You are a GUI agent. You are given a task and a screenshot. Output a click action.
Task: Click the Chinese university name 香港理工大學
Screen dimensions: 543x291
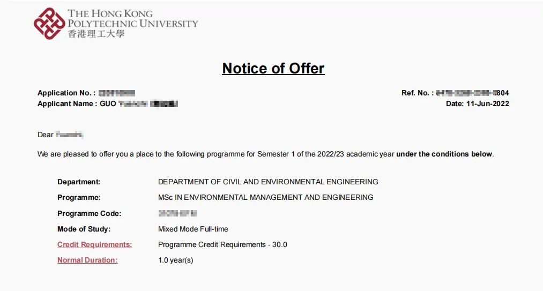click(96, 34)
